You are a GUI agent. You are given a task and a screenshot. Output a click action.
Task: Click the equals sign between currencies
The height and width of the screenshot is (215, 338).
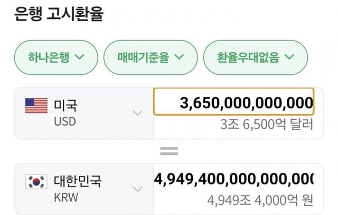point(169,152)
